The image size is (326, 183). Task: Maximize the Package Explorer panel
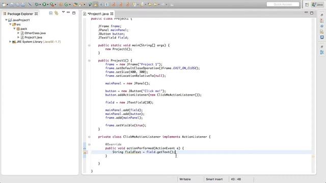coord(74,13)
